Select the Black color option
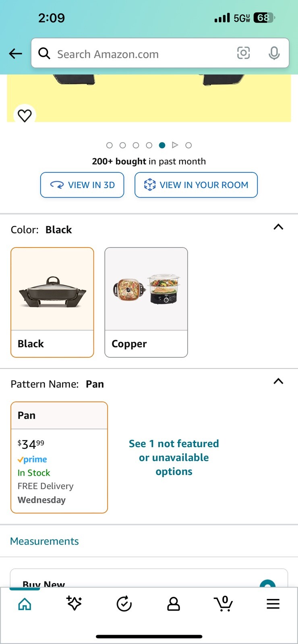The height and width of the screenshot is (644, 298). pos(52,302)
